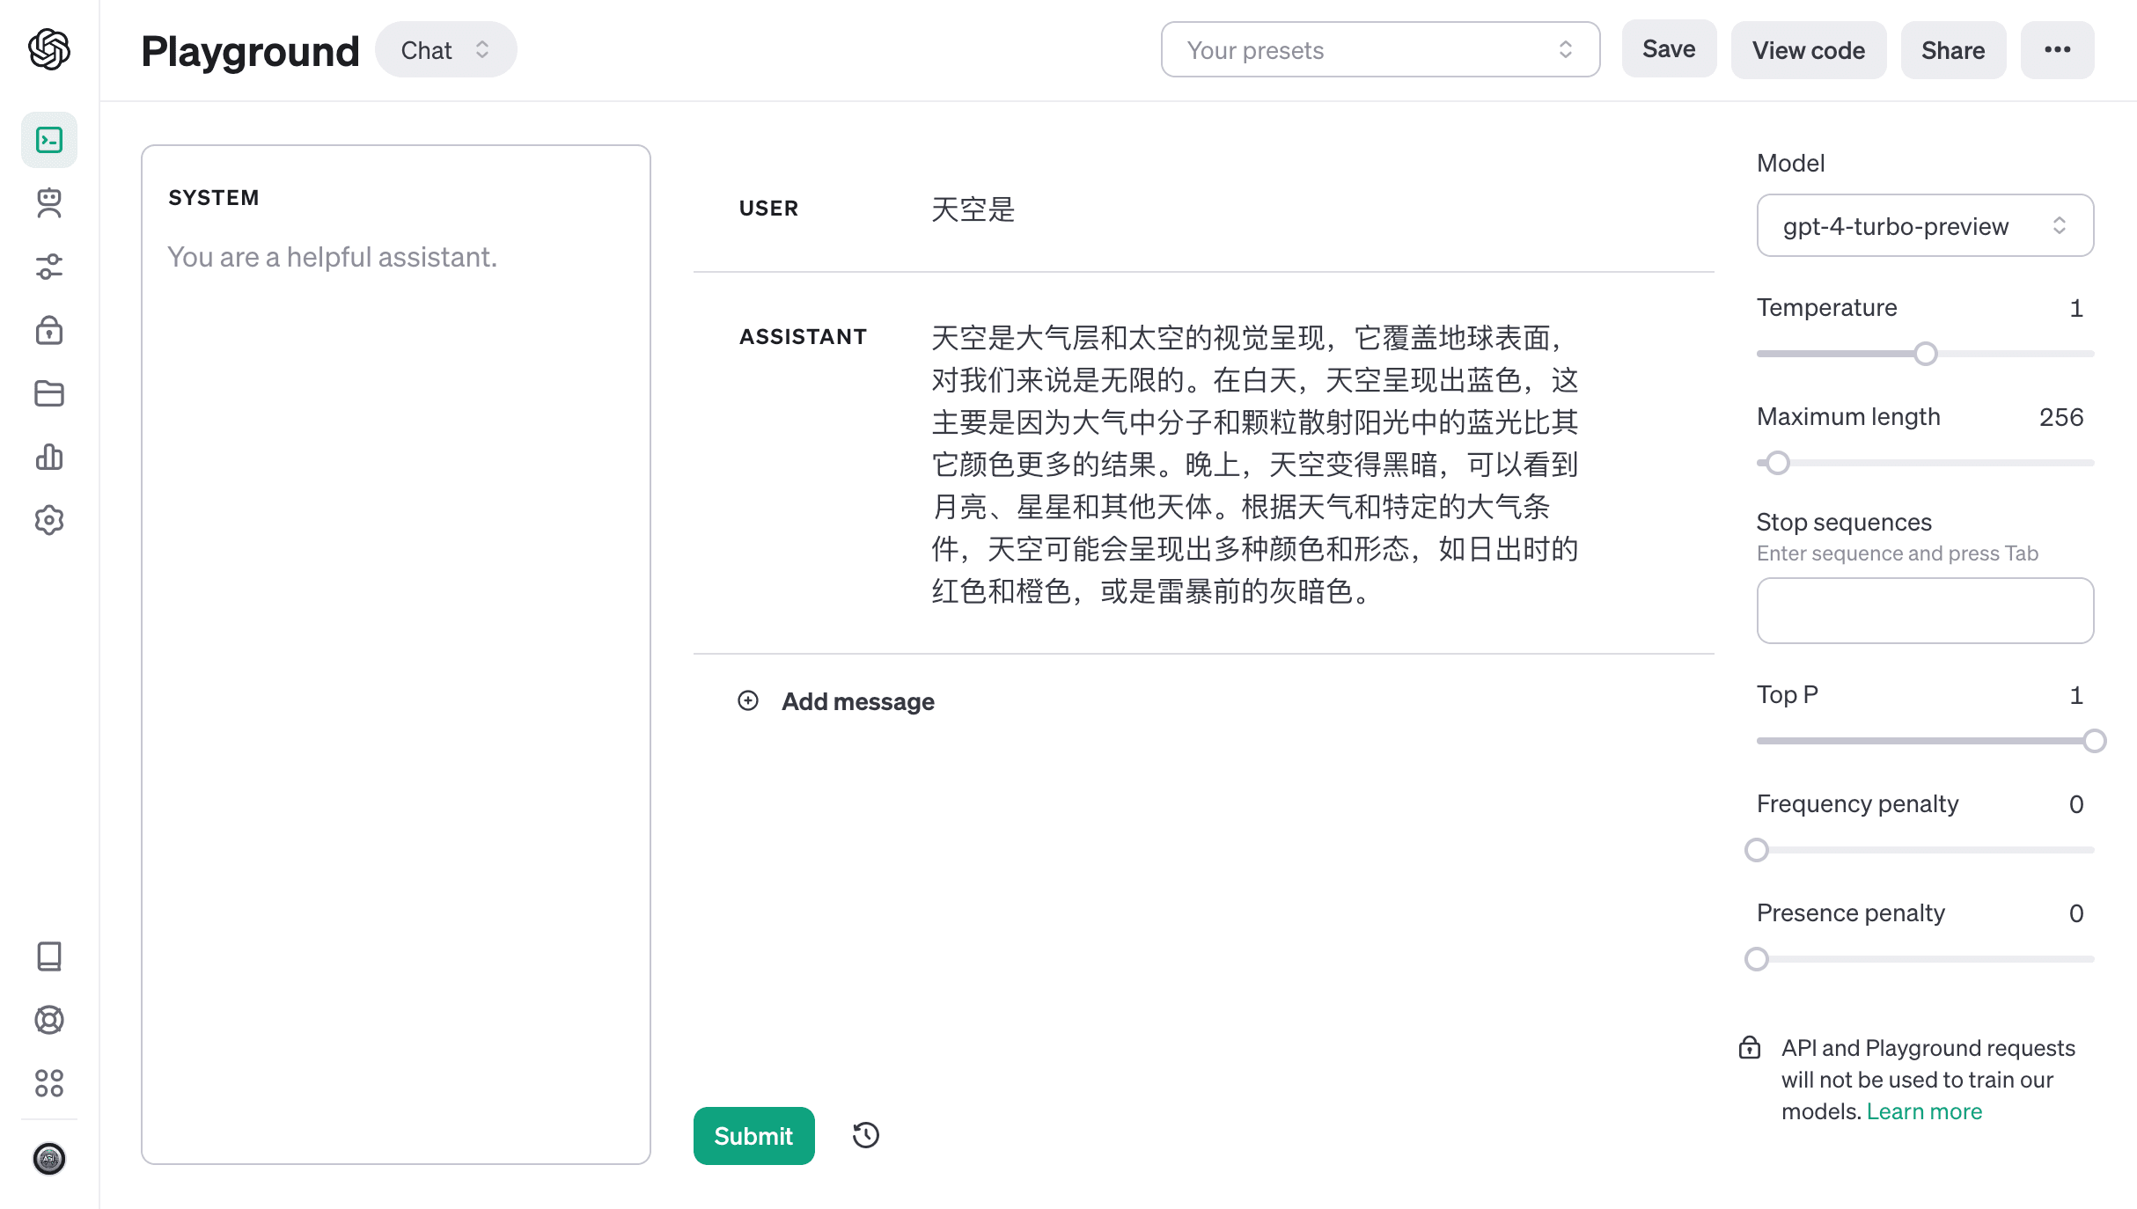Open the three-dots more options menu

(x=2057, y=50)
